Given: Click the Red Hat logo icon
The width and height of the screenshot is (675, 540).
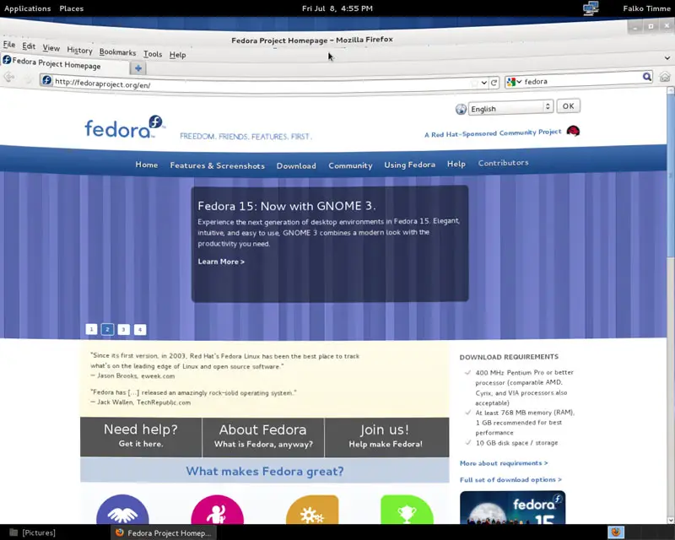Looking at the screenshot, I should (x=573, y=131).
